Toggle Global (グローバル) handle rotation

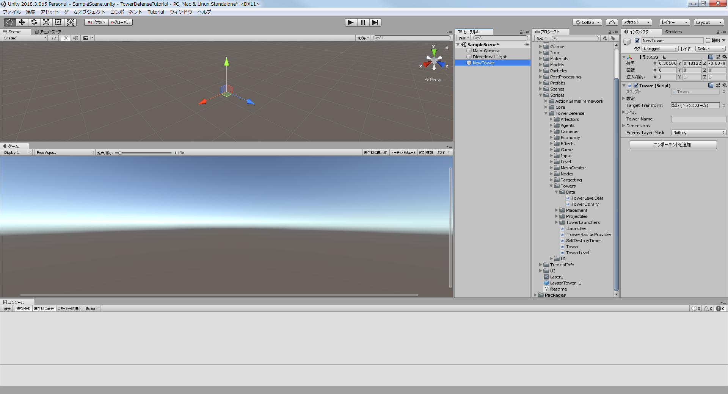[x=121, y=22]
